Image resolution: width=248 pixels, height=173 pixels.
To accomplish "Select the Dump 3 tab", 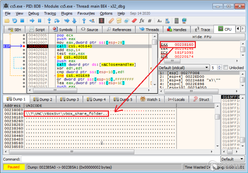I will (x=69, y=99).
